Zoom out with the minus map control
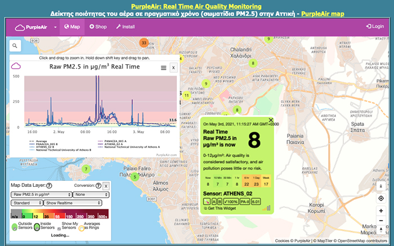Image resolution: width=394 pixels, height=246 pixels. tap(381, 221)
